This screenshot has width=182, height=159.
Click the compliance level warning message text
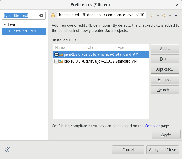point(101,15)
